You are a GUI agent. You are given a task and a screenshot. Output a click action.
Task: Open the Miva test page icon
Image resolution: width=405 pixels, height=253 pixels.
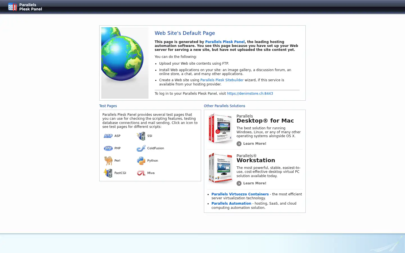(x=141, y=173)
